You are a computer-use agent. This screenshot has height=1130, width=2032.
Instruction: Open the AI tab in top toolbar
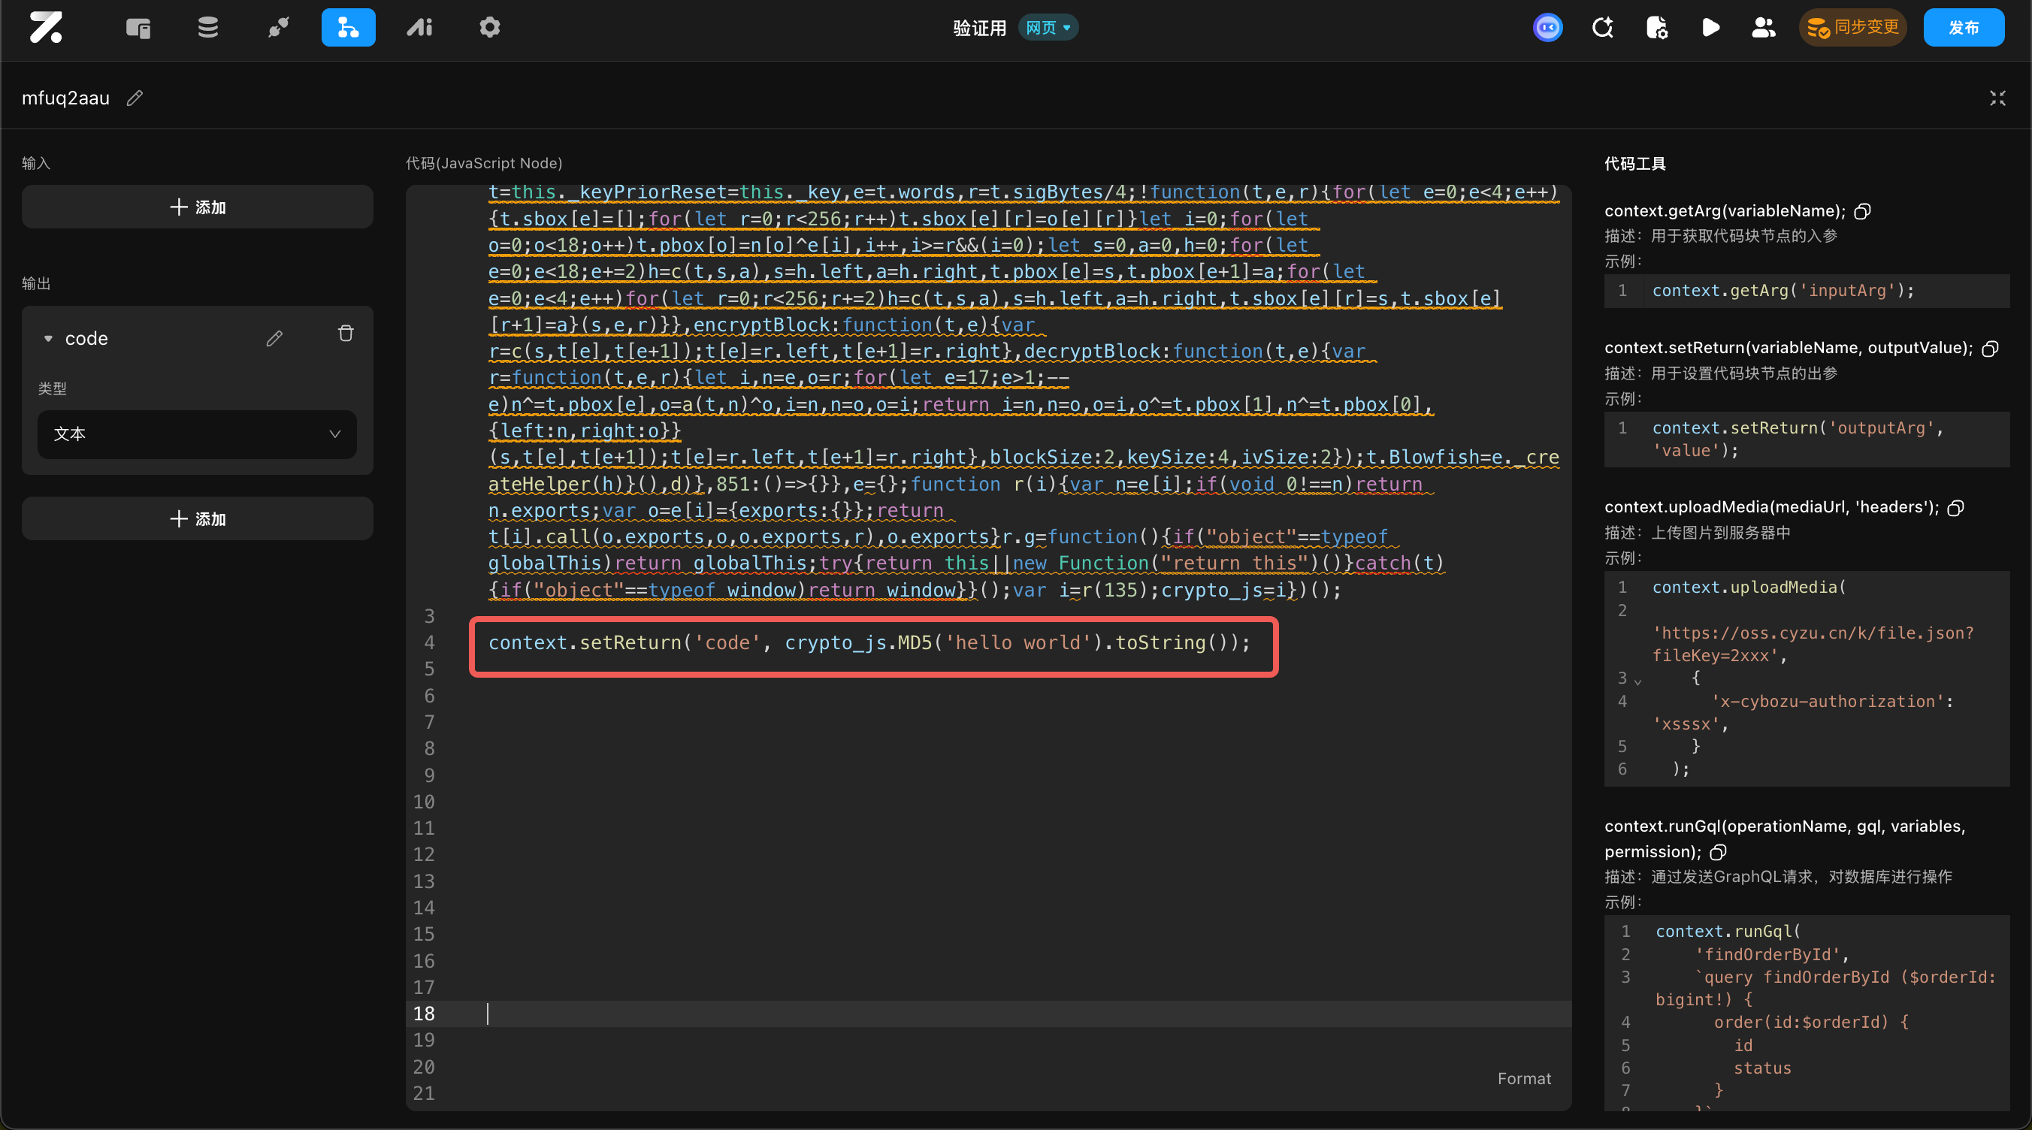[419, 28]
